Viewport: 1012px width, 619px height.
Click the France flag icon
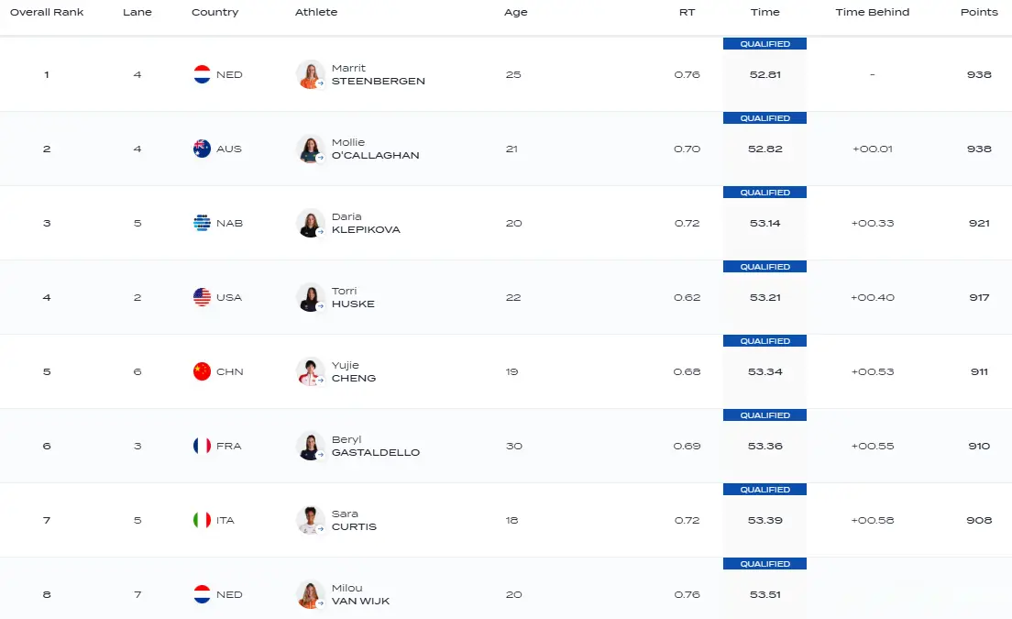[203, 446]
